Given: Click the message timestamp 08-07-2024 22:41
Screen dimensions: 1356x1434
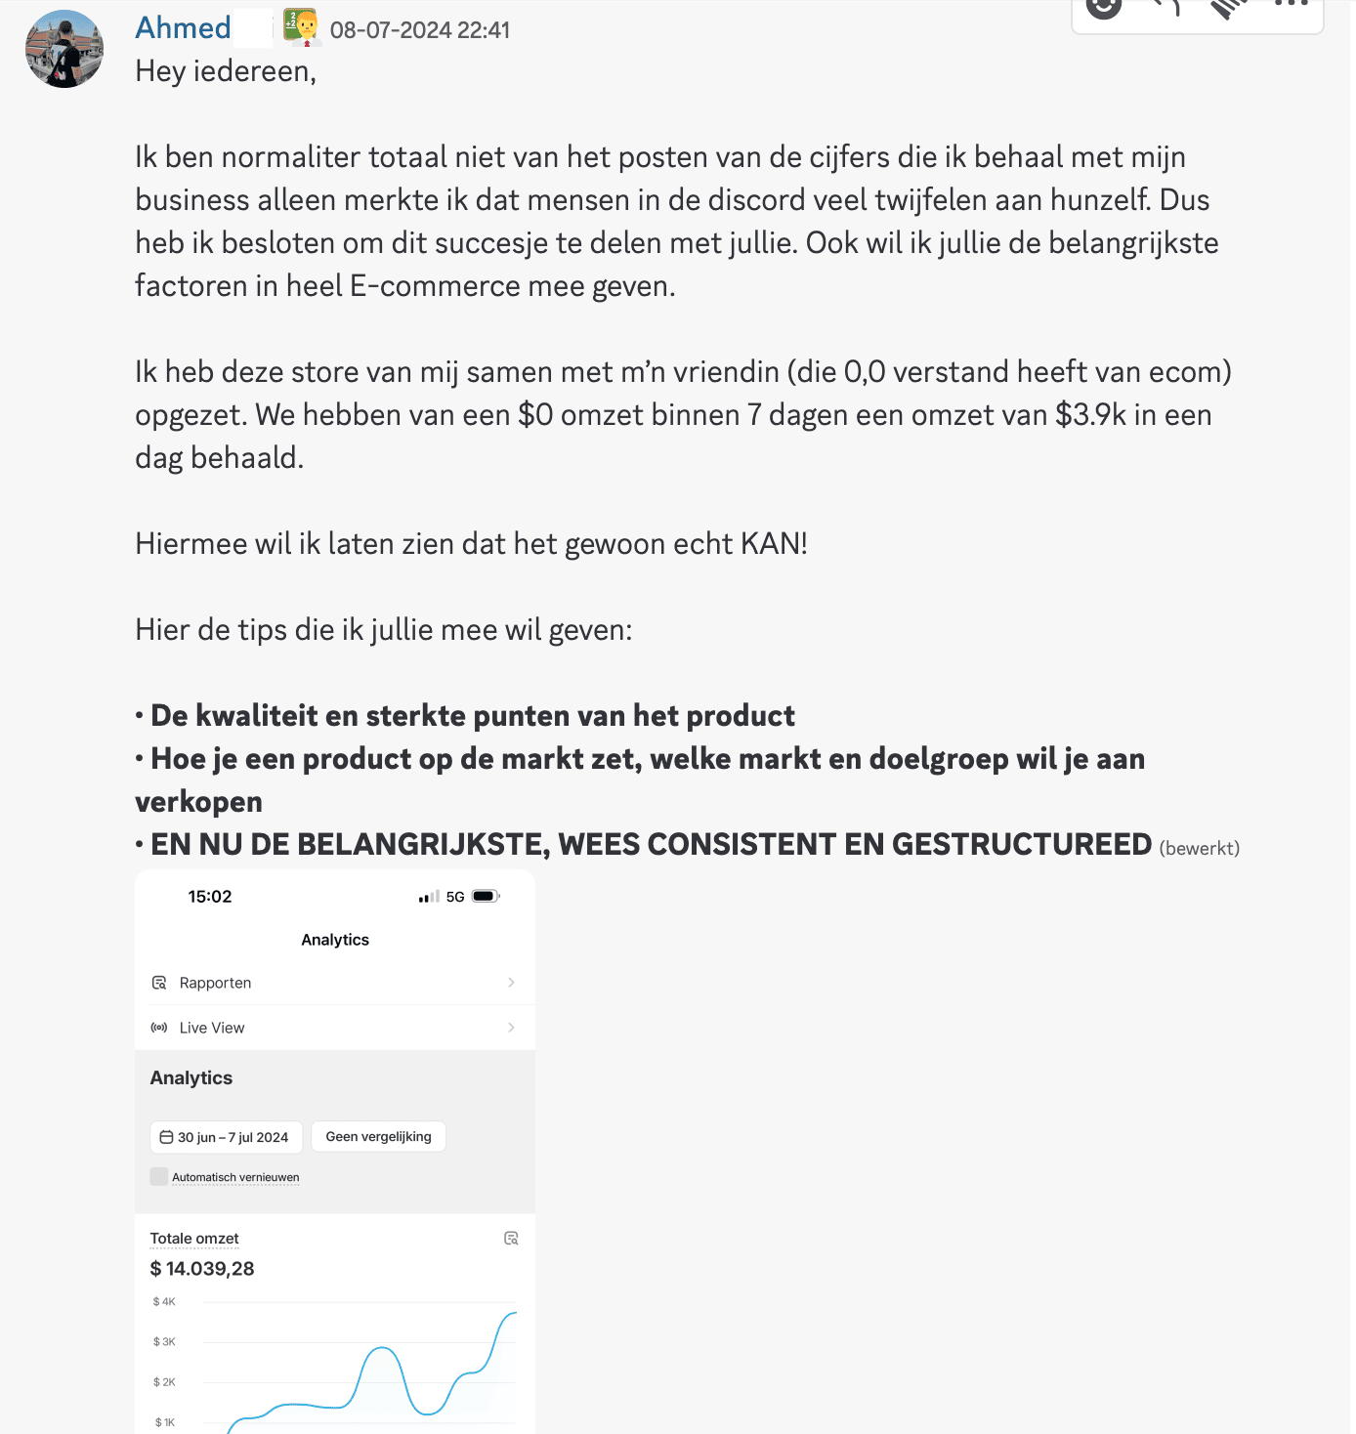Looking at the screenshot, I should [x=420, y=30].
